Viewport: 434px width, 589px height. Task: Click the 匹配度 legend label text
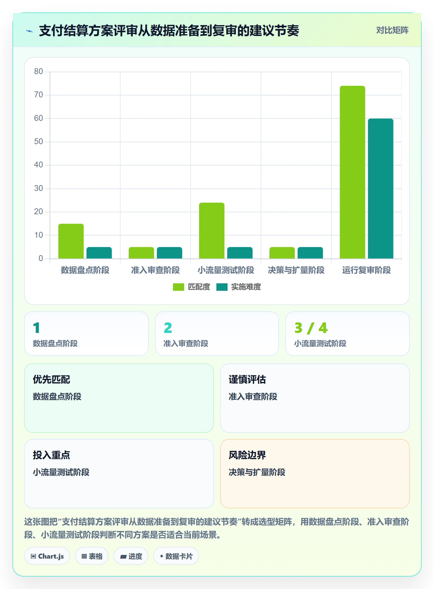coord(199,287)
